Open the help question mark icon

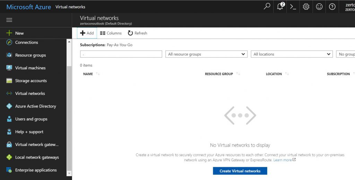pos(332,7)
